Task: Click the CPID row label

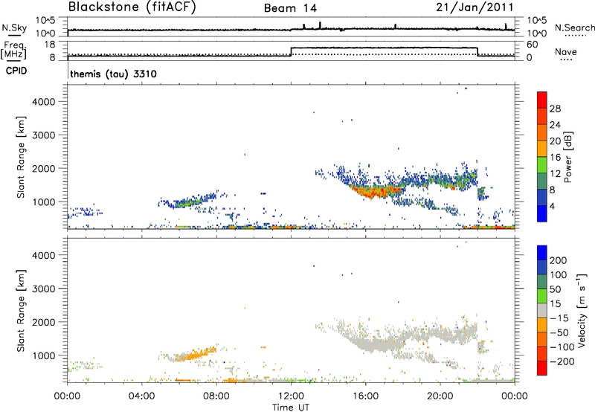Action: (x=16, y=71)
